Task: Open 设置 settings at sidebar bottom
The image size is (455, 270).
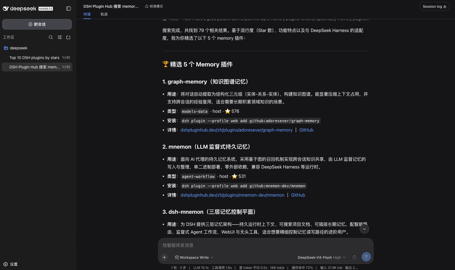Action: tap(10, 264)
